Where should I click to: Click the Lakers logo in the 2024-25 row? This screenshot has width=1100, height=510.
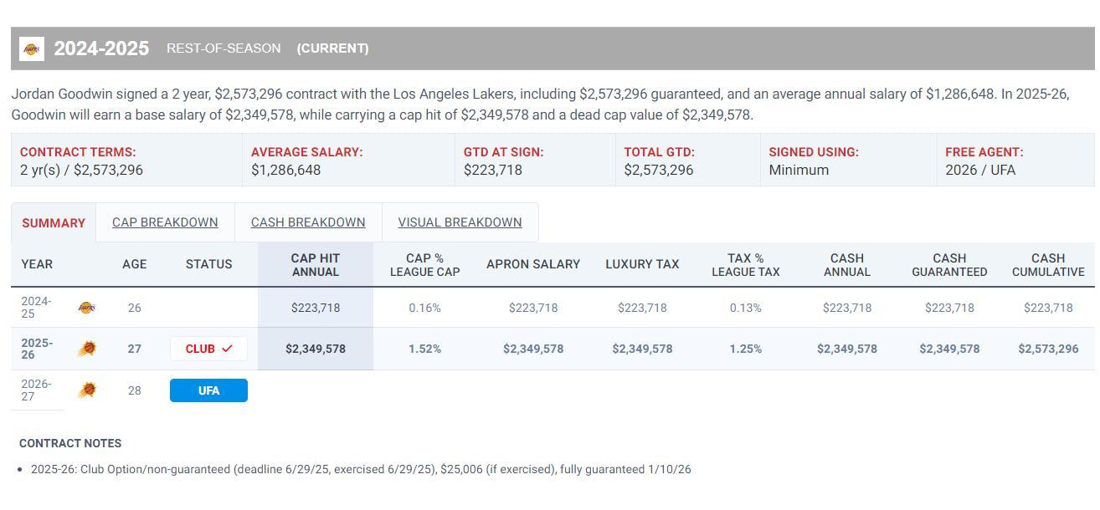click(86, 308)
